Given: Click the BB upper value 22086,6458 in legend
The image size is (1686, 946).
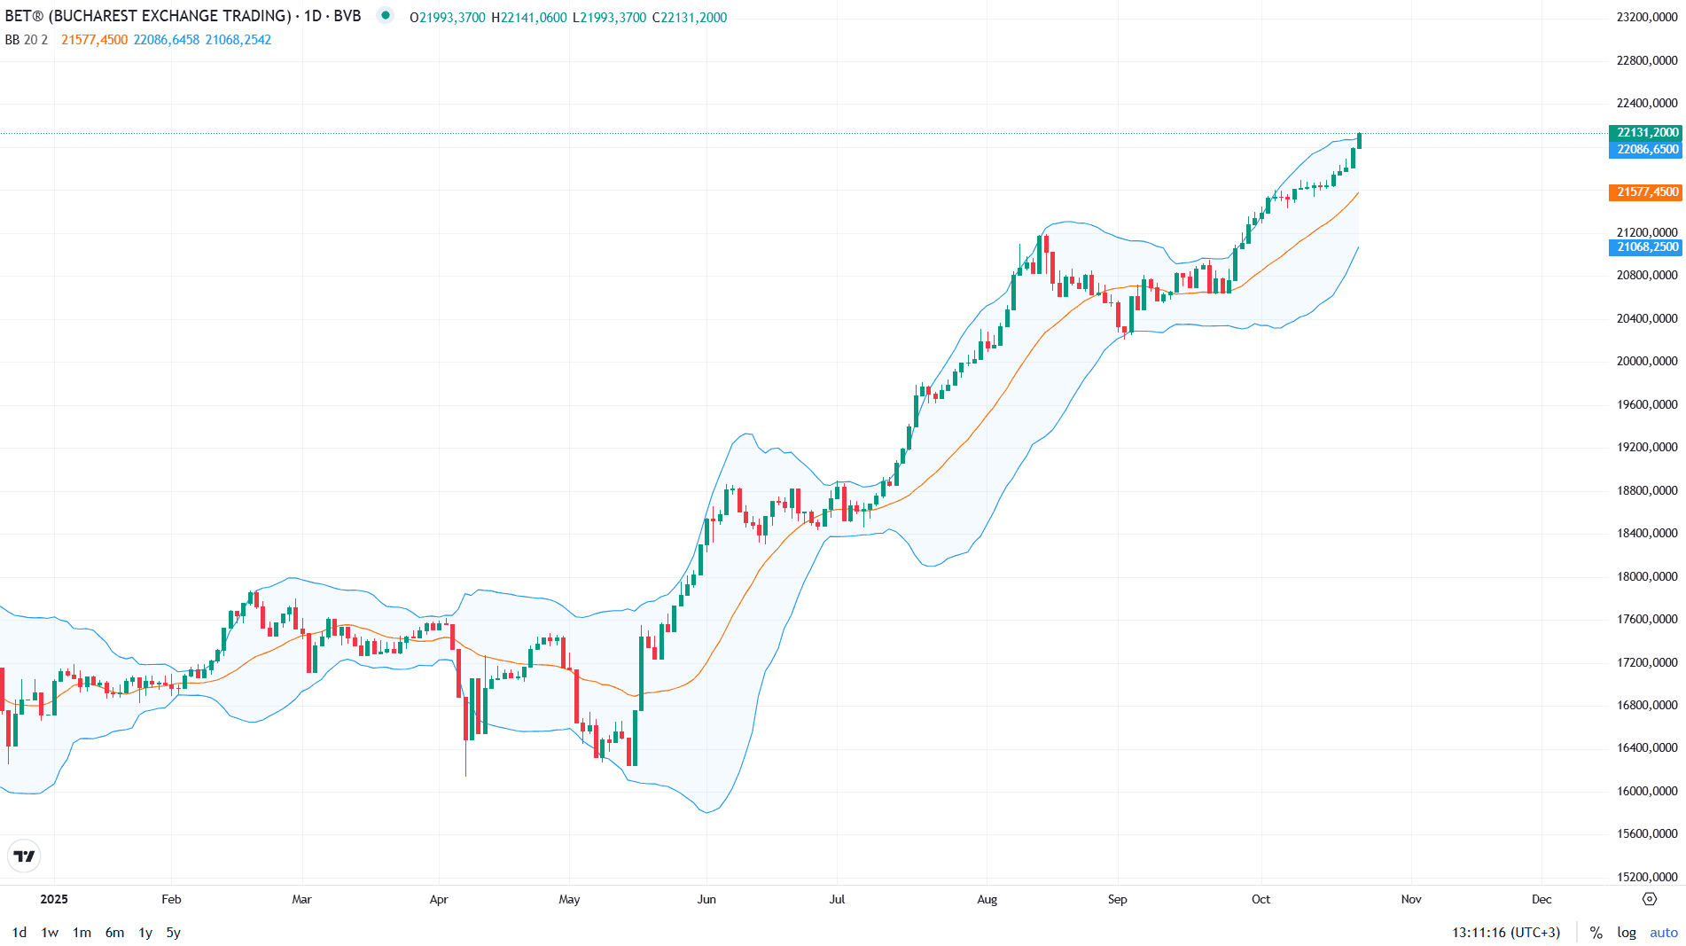Looking at the screenshot, I should coord(167,40).
